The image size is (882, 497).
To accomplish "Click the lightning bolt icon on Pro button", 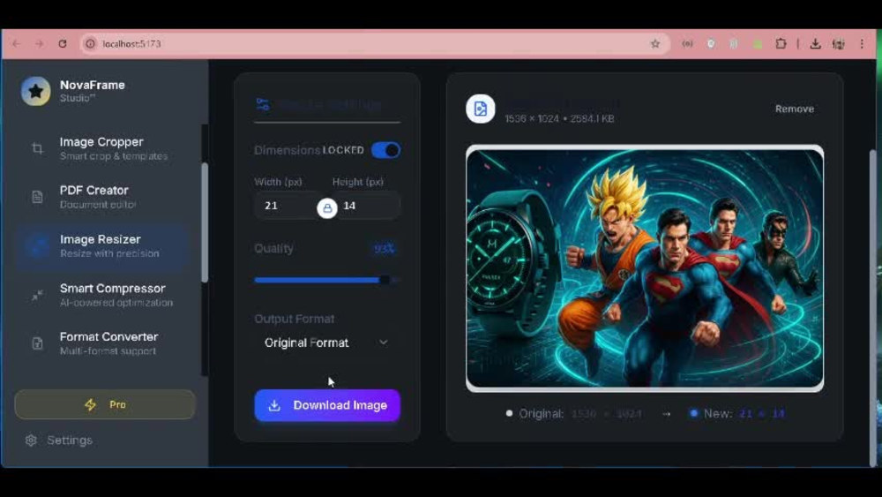I will 90,404.
